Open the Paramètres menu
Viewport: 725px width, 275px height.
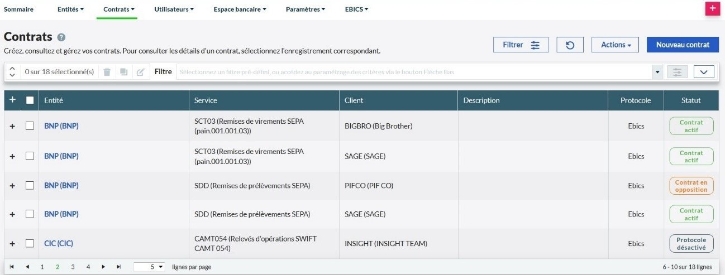point(306,9)
